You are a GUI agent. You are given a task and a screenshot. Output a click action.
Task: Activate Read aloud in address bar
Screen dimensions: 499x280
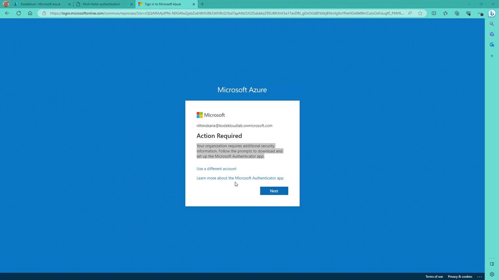[x=410, y=13]
